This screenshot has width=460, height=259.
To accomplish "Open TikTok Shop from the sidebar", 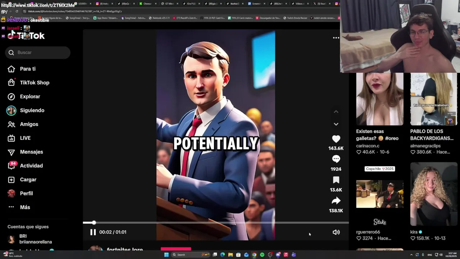I will 28,82.
